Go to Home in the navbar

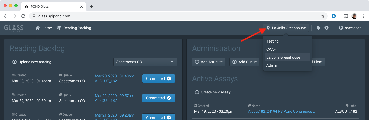click(44, 28)
